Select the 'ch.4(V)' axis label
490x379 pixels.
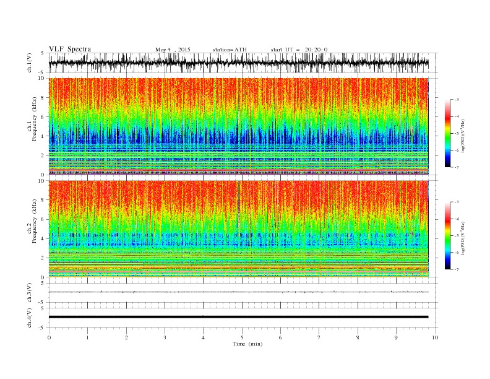[30, 318]
